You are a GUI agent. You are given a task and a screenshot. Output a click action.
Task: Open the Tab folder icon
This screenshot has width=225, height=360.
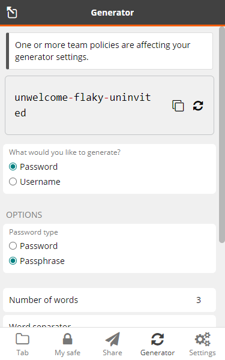22,339
